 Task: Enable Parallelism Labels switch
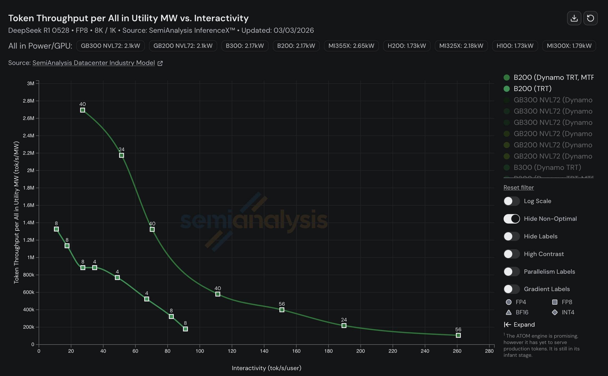512,272
